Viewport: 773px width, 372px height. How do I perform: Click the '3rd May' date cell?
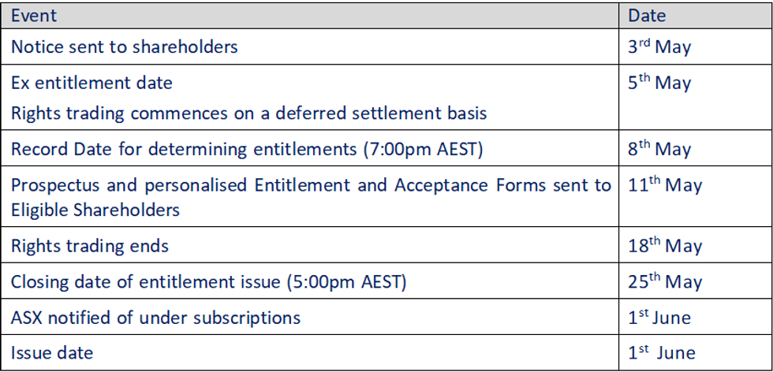659,46
